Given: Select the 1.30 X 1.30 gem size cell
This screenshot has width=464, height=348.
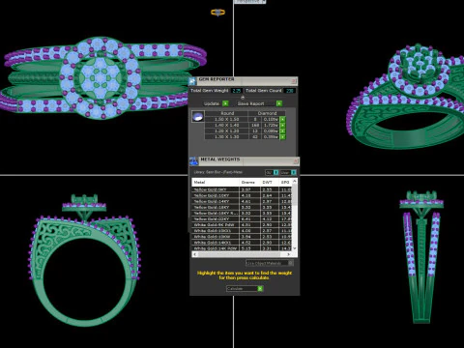Looking at the screenshot, I should 226,137.
